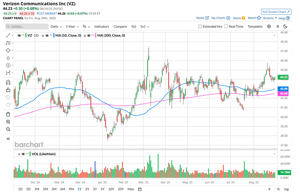The width and height of the screenshot is (300, 194).
Task: Open the chart type dropdown
Action: click(x=86, y=27)
